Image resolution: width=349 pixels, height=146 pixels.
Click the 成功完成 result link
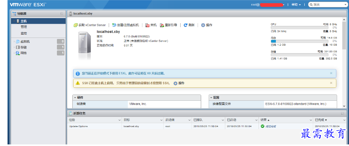point(271,126)
